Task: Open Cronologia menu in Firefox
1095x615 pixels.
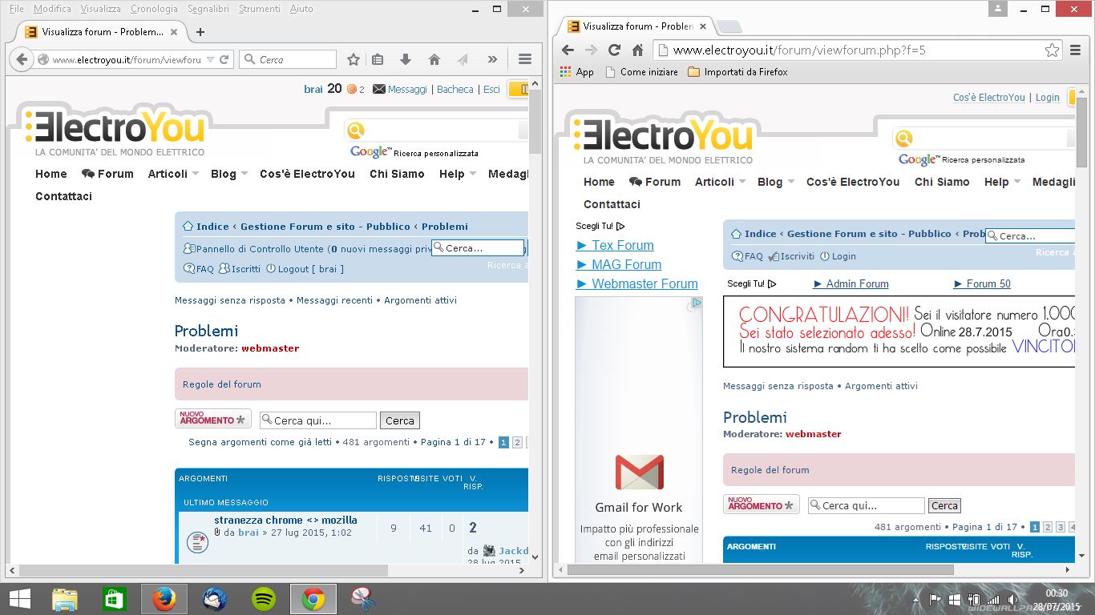Action: click(x=154, y=9)
